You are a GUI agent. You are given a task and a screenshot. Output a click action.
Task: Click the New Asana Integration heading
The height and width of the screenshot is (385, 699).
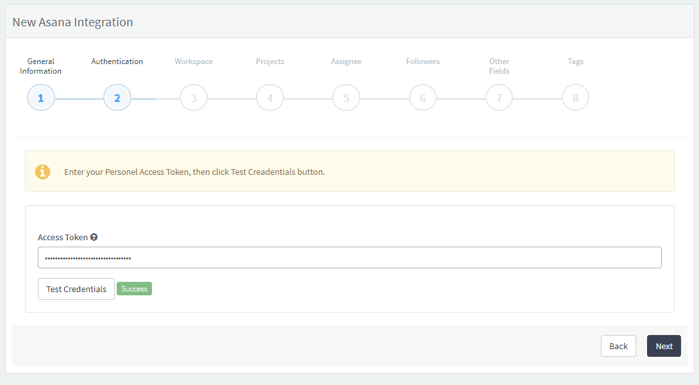(72, 22)
